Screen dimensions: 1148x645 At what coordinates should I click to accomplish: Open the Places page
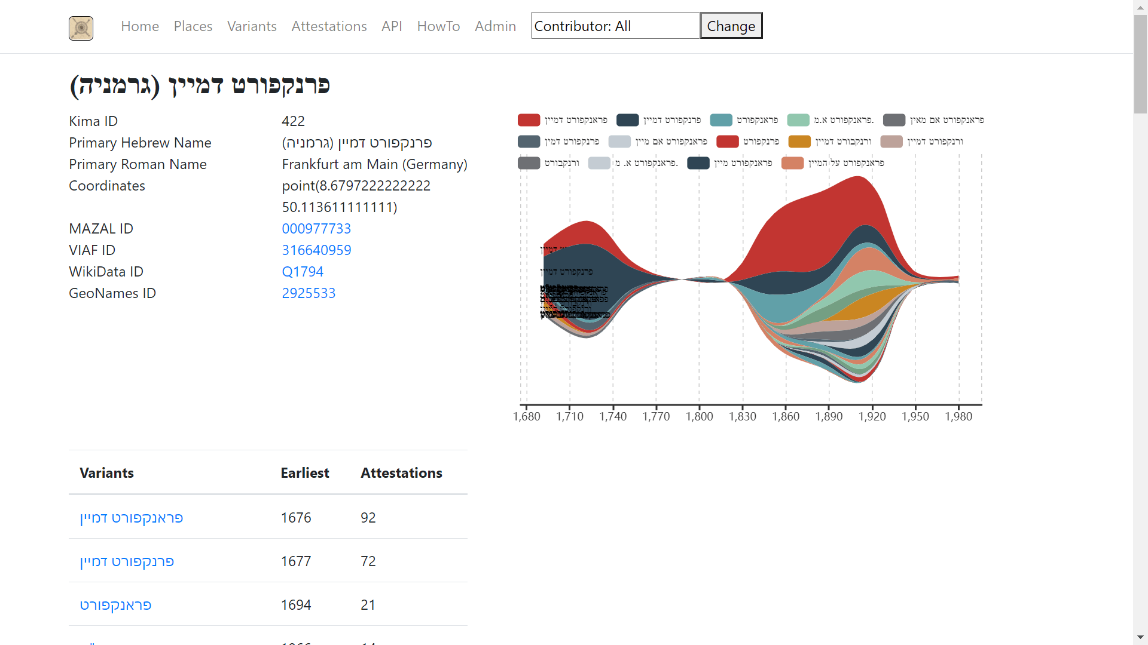tap(193, 26)
